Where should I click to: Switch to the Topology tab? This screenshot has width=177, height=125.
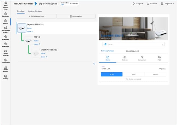tap(21, 11)
